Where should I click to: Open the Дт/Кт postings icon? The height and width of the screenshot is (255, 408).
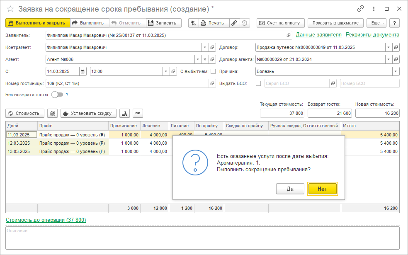point(193,23)
